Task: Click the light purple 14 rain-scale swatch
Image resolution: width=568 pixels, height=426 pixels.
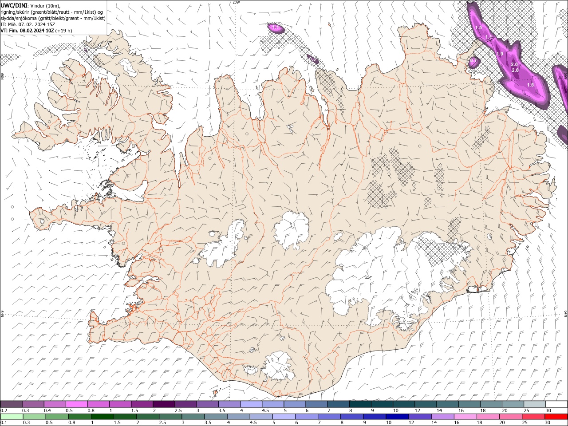Action: point(442,417)
